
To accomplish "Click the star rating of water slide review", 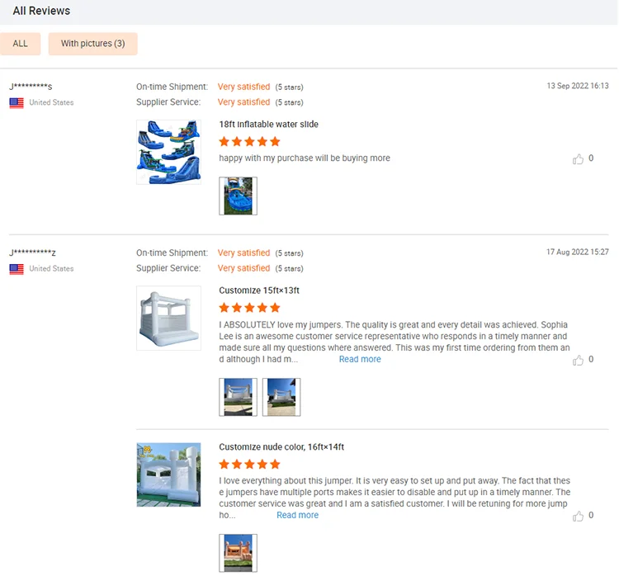I will pyautogui.click(x=249, y=141).
